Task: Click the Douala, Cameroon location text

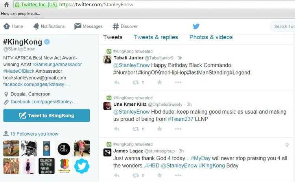Action: click(x=30, y=94)
